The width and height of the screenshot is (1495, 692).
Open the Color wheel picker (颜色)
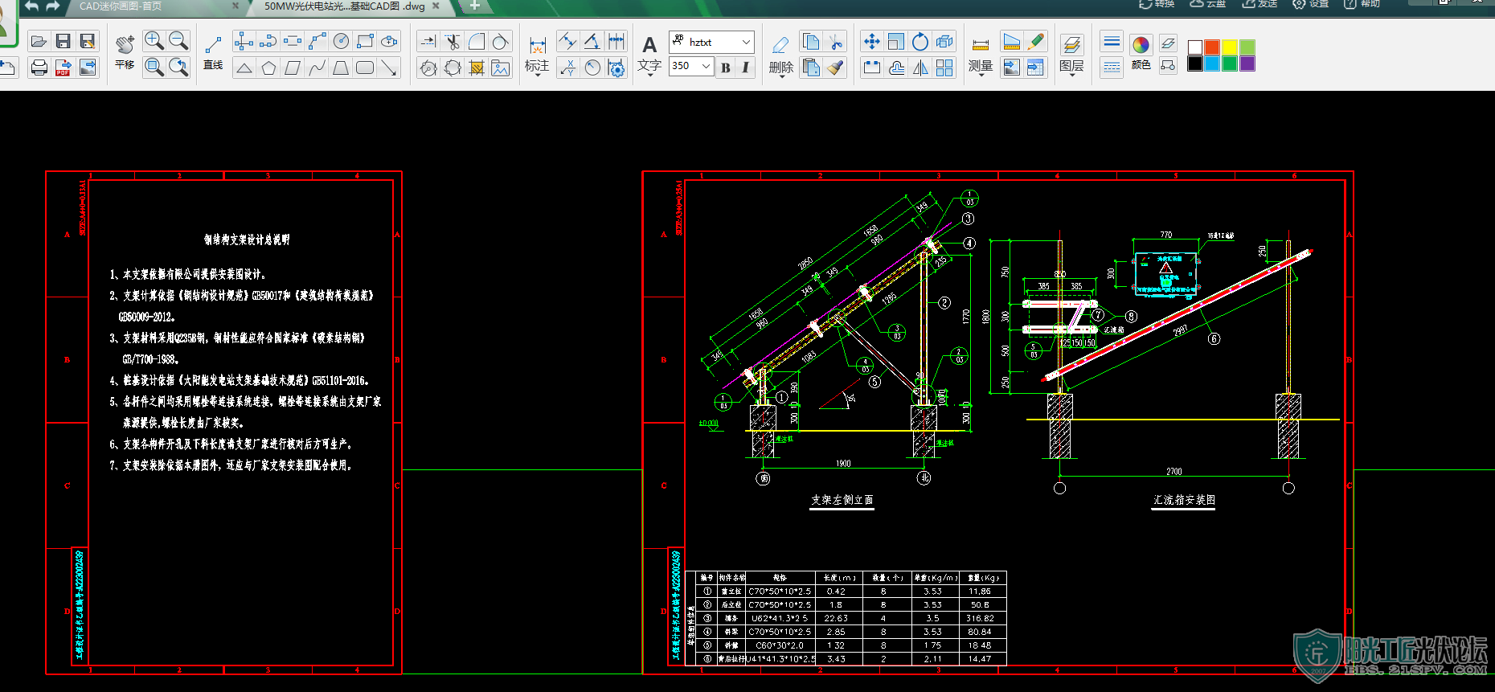coord(1141,52)
